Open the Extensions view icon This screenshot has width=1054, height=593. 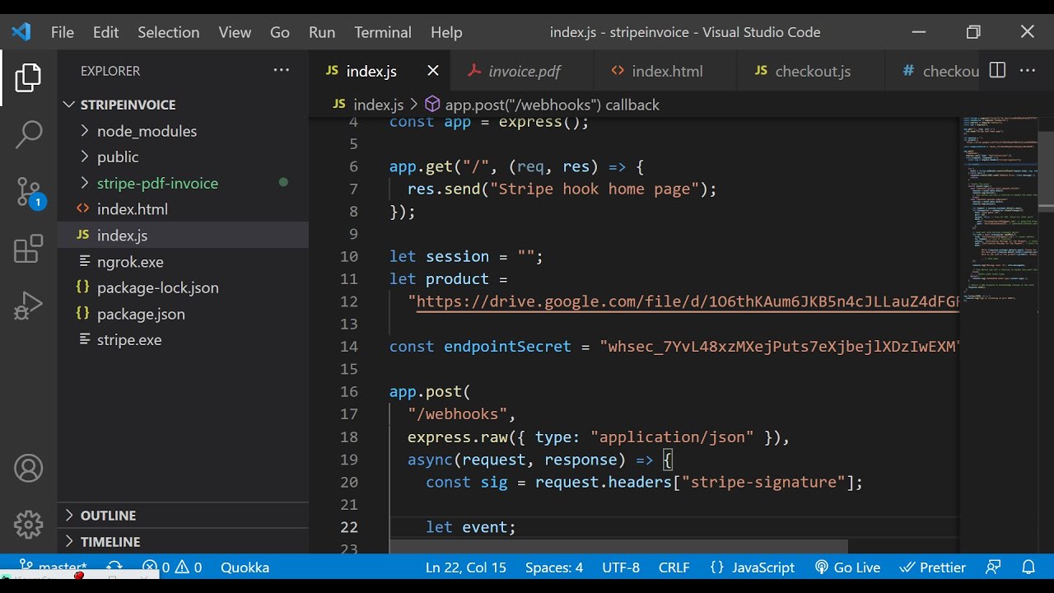point(28,249)
